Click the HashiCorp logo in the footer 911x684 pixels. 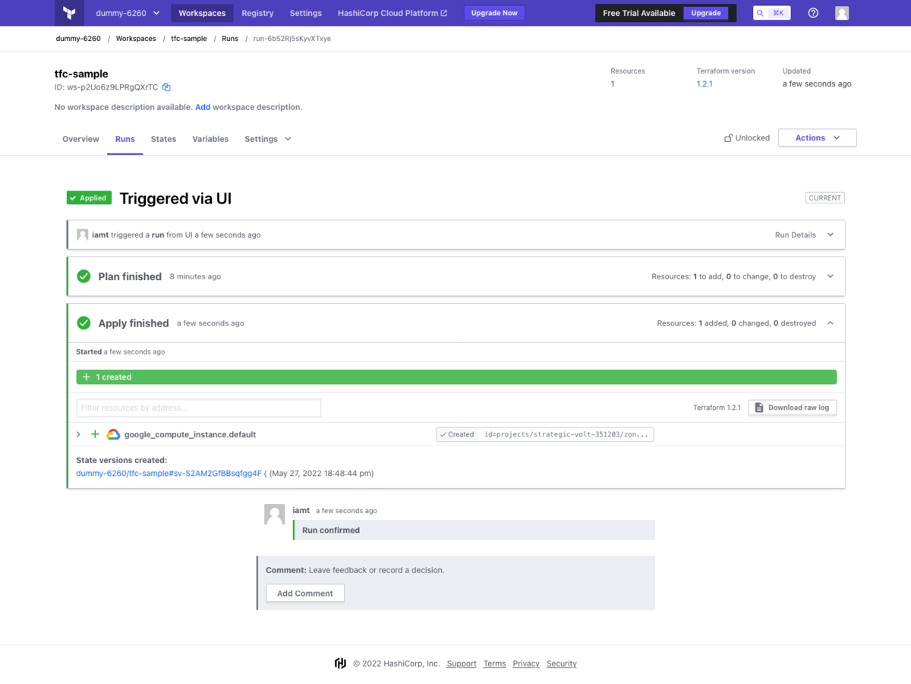[340, 664]
